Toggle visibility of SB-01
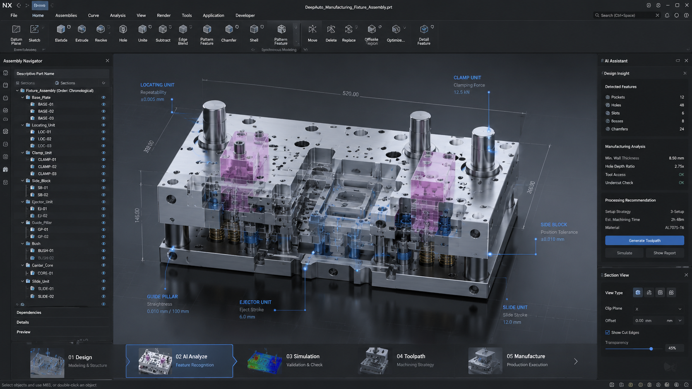The width and height of the screenshot is (692, 389). pyautogui.click(x=103, y=188)
